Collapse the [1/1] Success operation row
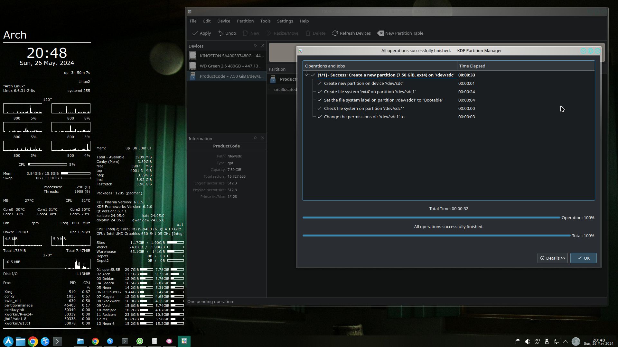The height and width of the screenshot is (347, 618). point(306,75)
